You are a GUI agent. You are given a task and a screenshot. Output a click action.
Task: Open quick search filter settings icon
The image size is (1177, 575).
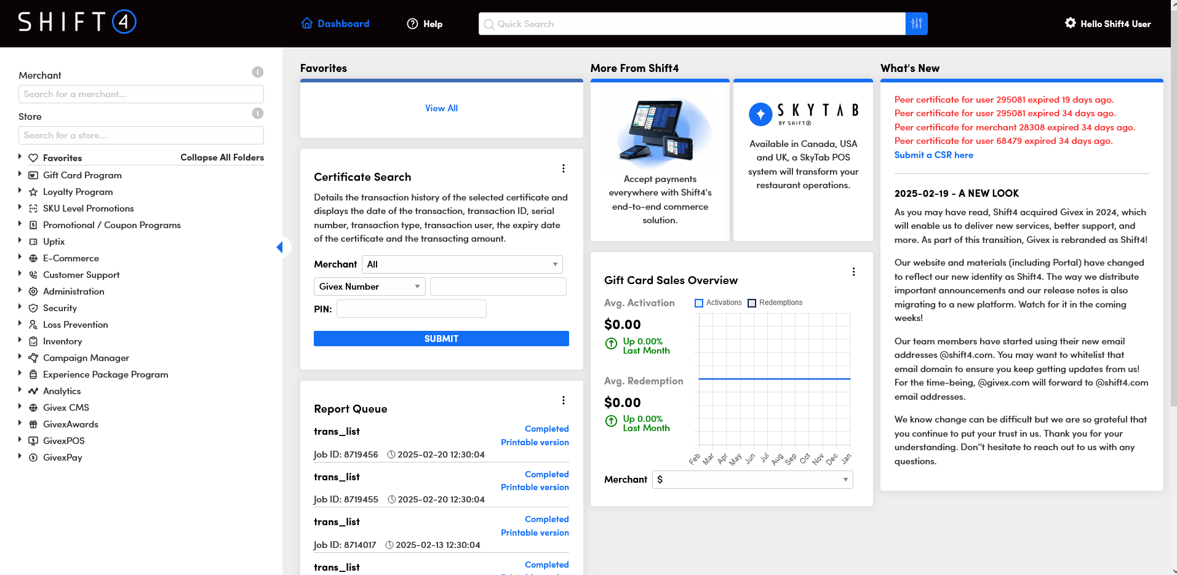pos(916,24)
